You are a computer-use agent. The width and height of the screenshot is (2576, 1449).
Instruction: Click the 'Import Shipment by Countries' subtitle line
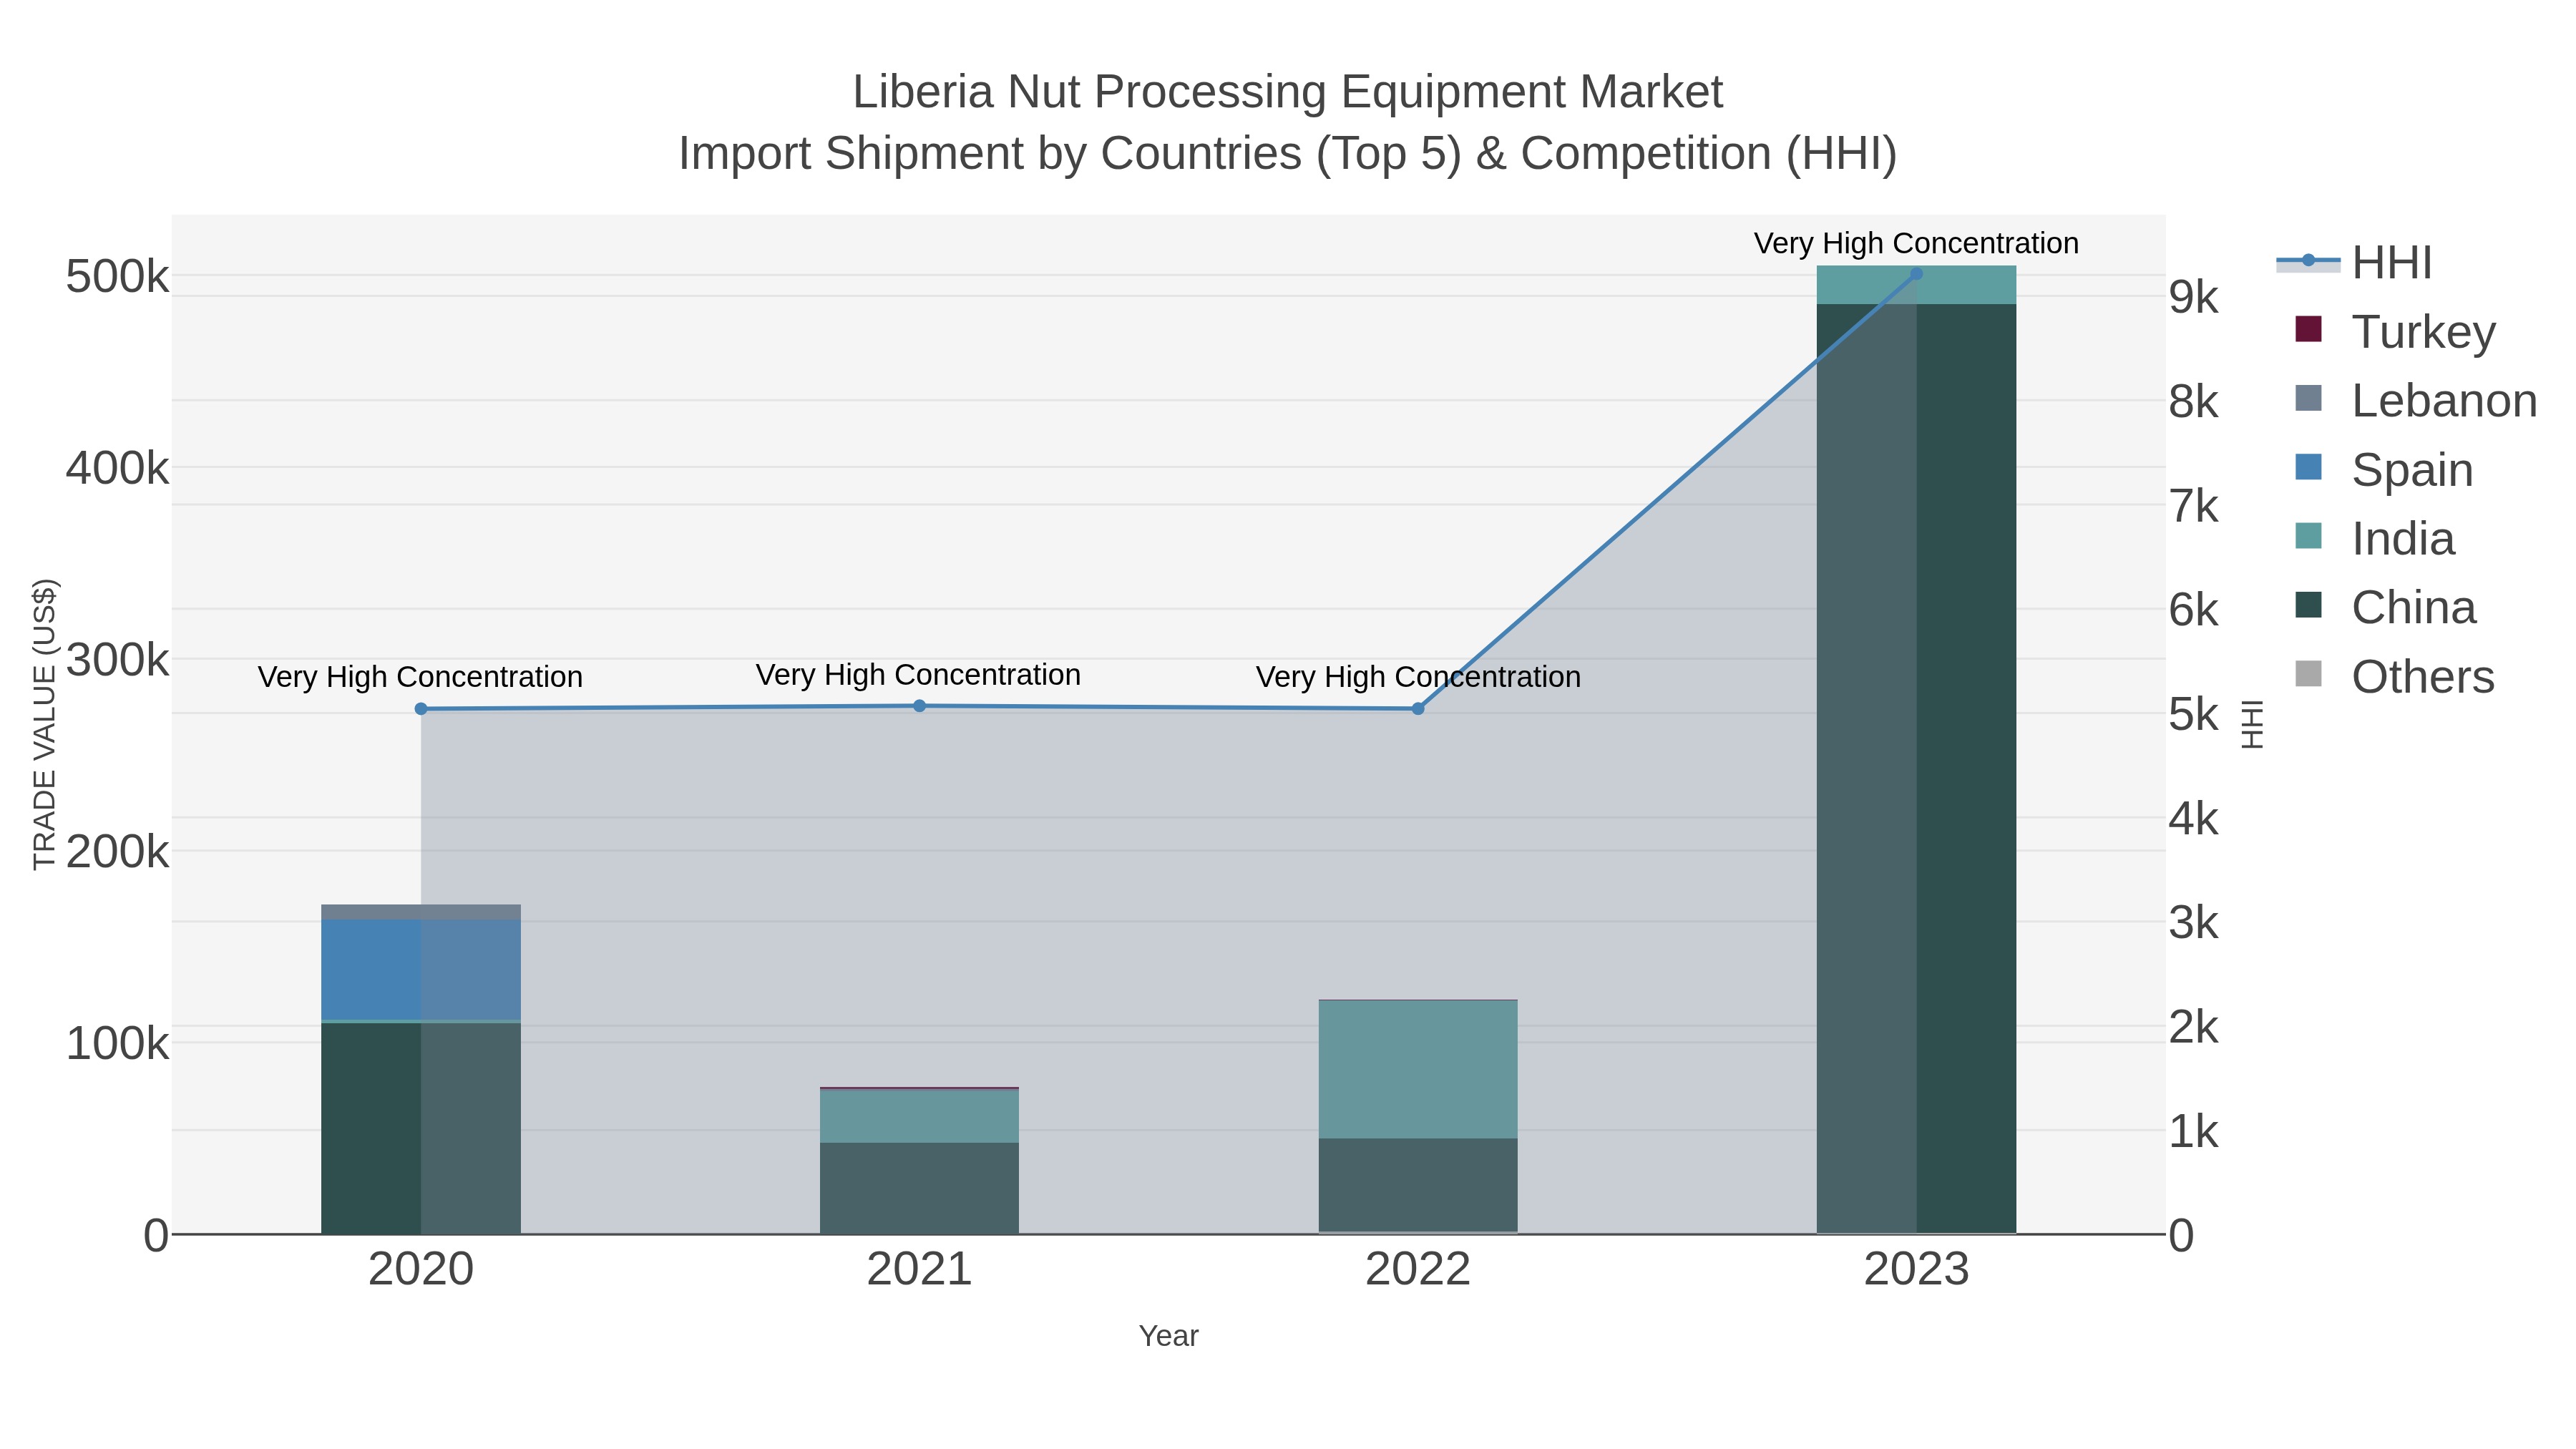(1287, 154)
